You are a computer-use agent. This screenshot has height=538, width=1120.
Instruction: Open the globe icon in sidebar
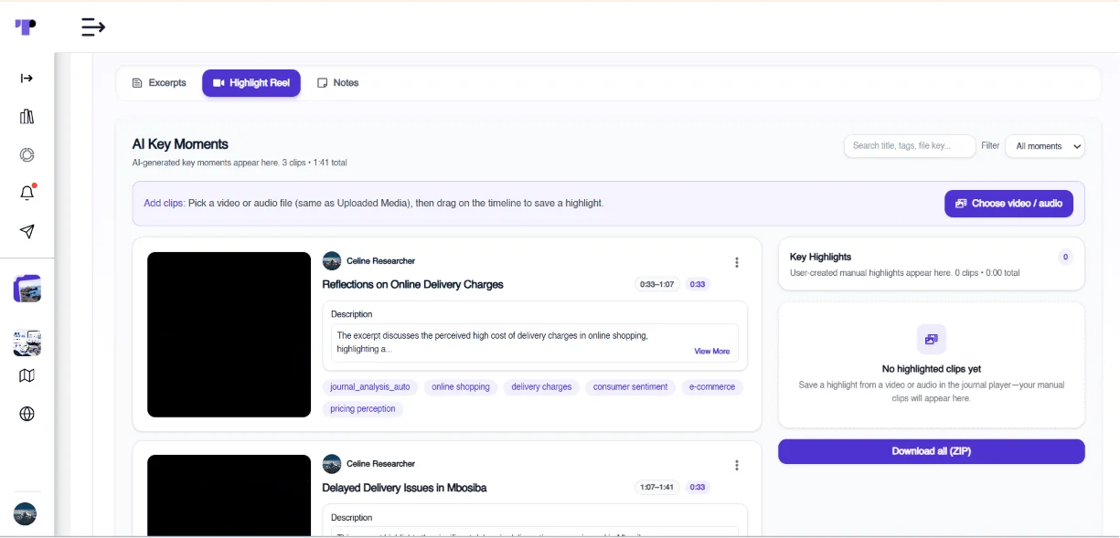pyautogui.click(x=27, y=415)
